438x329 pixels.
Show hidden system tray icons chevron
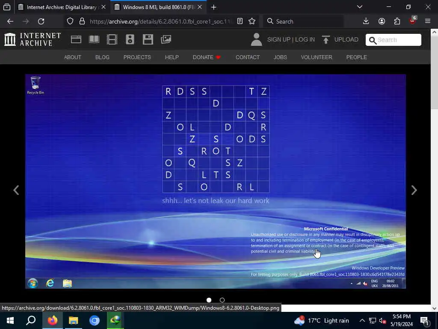362,320
